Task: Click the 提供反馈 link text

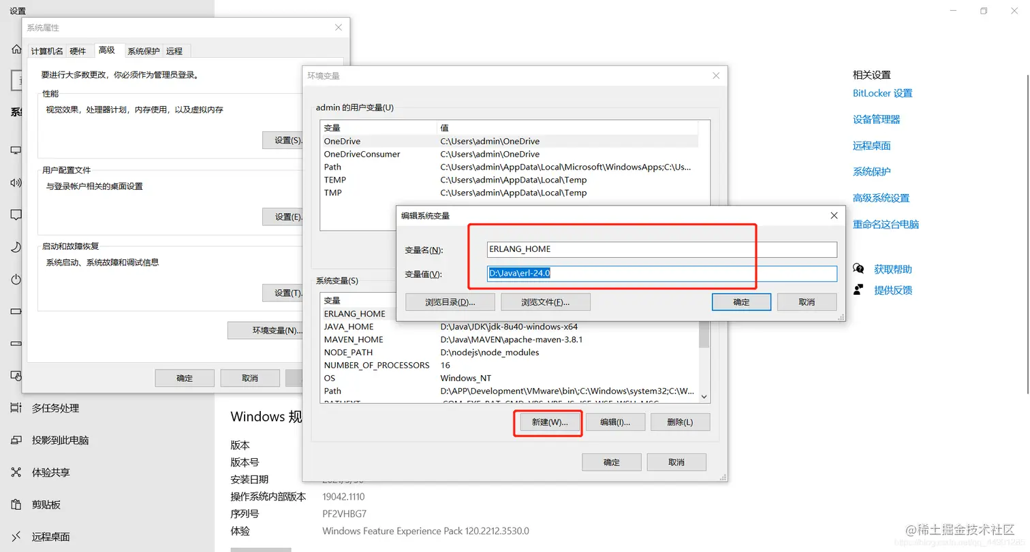Action: pyautogui.click(x=893, y=290)
